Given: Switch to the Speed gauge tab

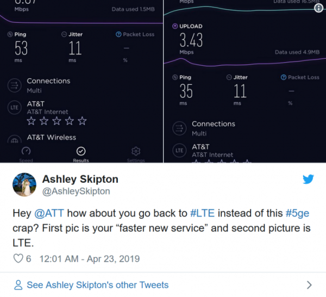Looking at the screenshot, I should click(x=26, y=154).
